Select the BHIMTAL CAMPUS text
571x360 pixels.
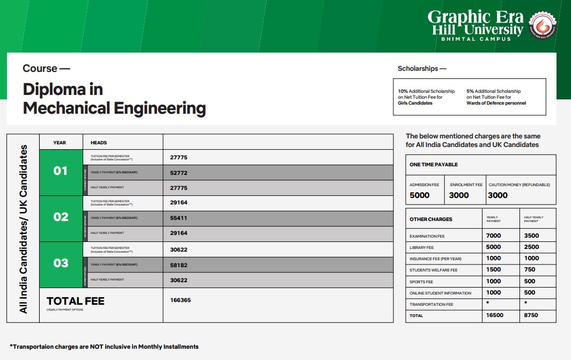[x=477, y=39]
